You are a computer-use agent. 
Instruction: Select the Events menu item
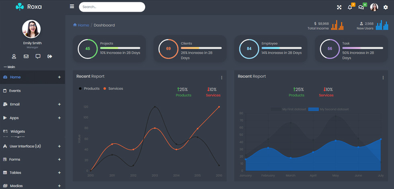pos(33,91)
